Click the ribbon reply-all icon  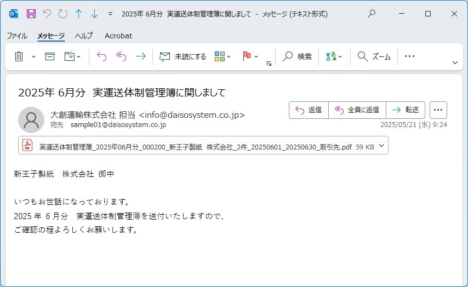pos(121,56)
